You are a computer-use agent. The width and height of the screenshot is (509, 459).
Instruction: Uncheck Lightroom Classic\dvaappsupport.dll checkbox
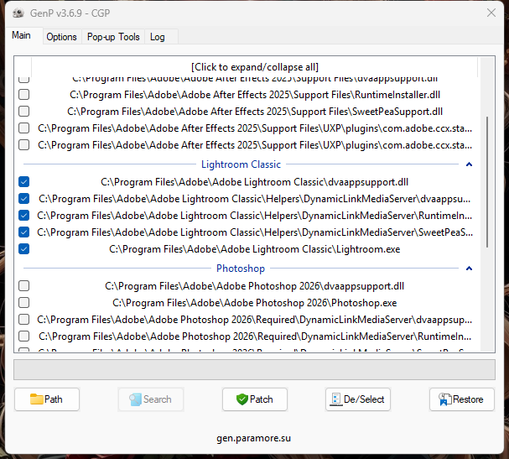(x=24, y=182)
